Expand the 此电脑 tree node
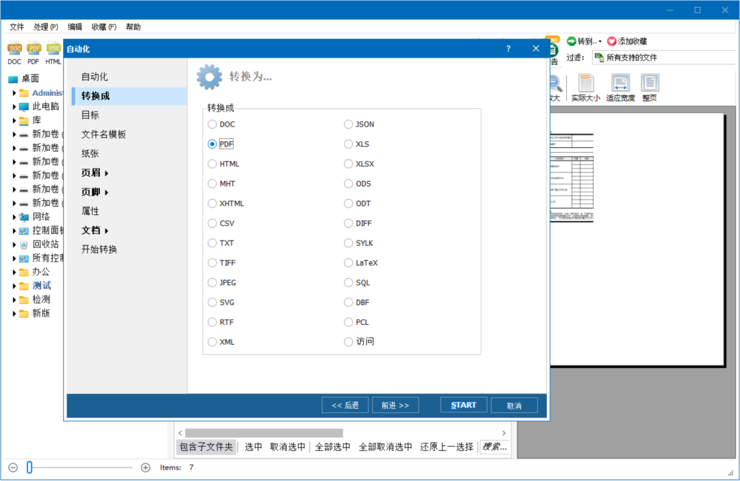This screenshot has width=740, height=481. pos(14,107)
